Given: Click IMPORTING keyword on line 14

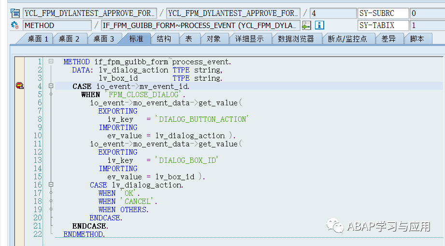Looking at the screenshot, I should [x=118, y=169].
